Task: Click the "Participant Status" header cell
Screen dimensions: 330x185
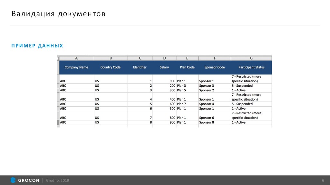Action: pyautogui.click(x=251, y=67)
